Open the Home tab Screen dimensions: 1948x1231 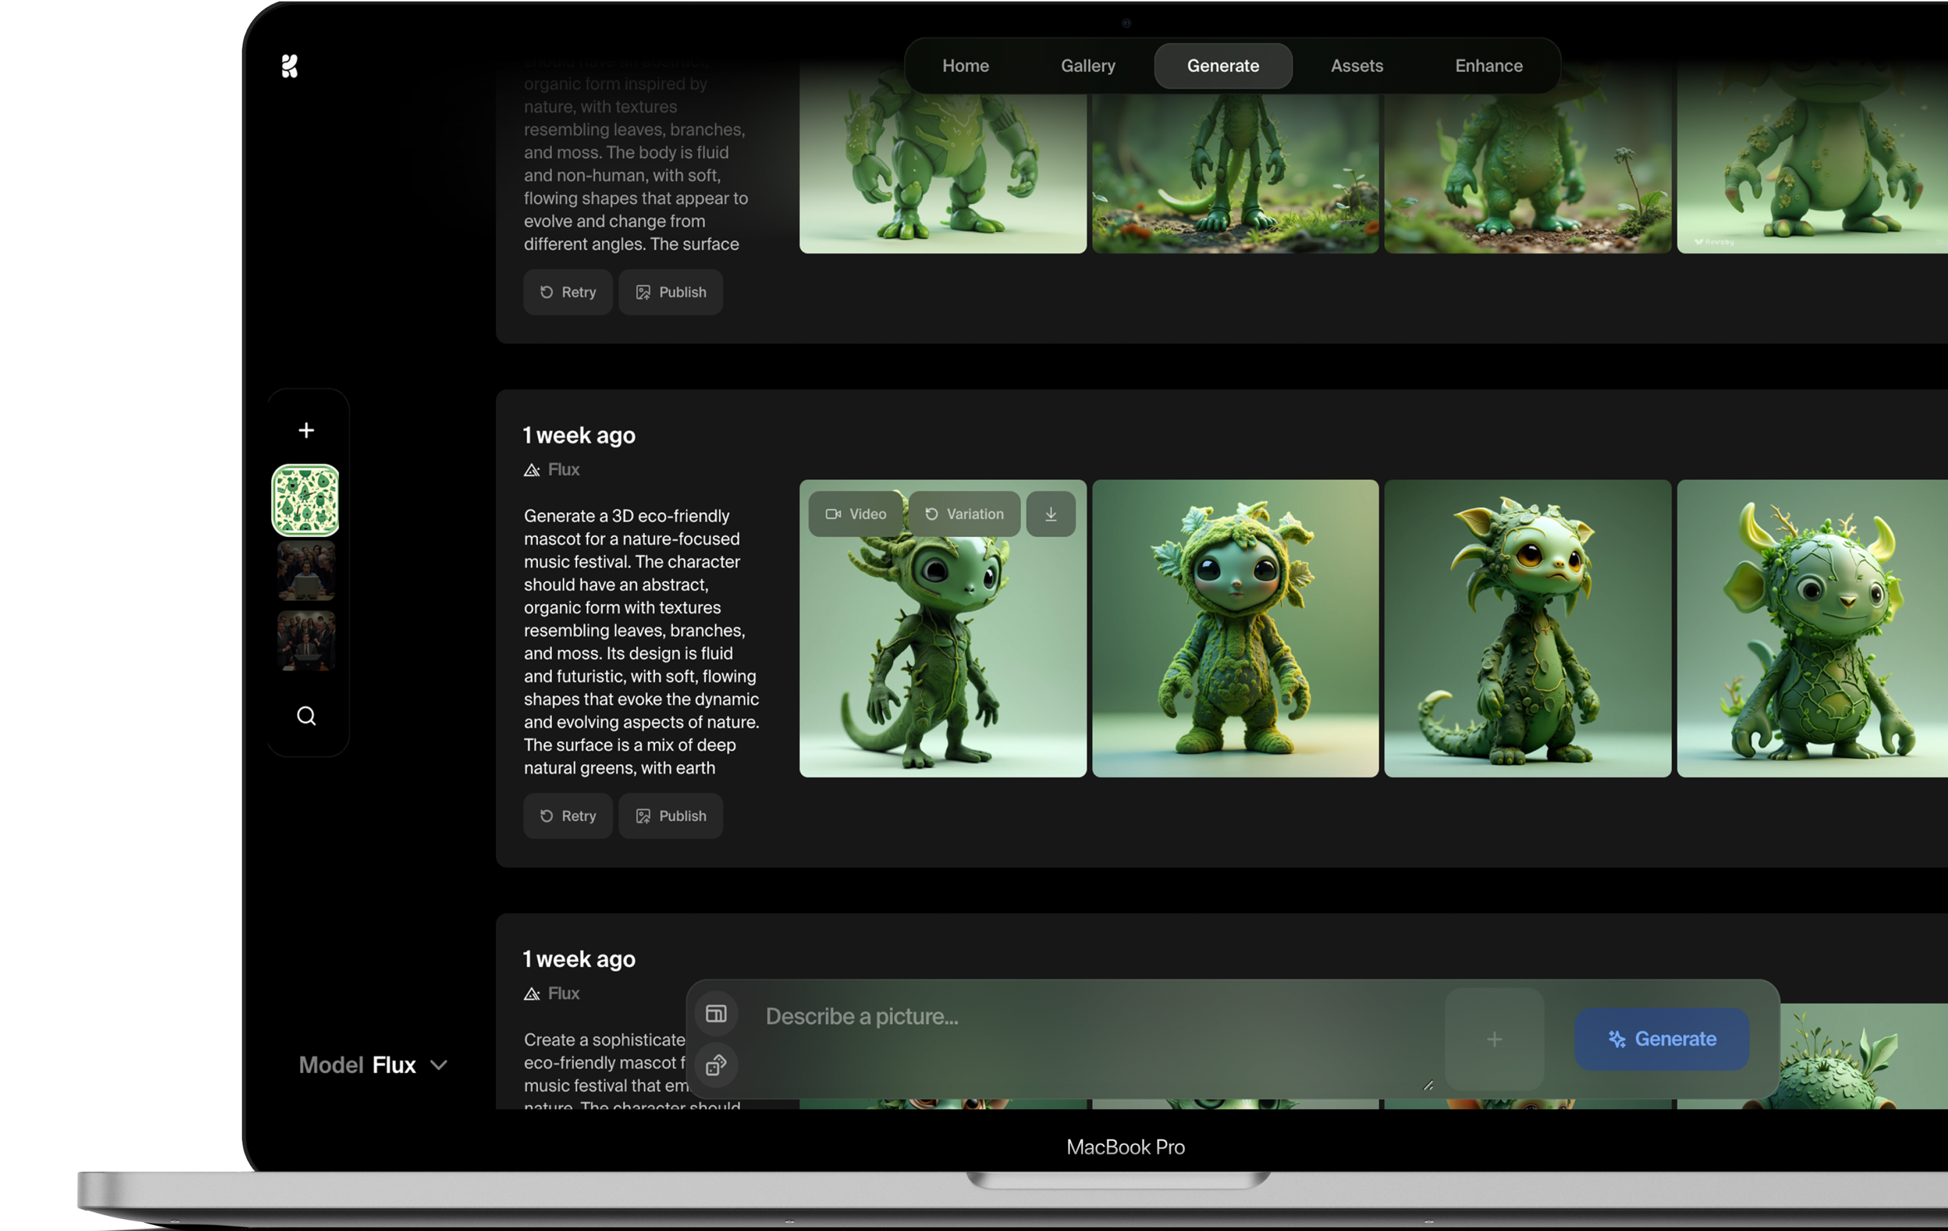click(965, 66)
